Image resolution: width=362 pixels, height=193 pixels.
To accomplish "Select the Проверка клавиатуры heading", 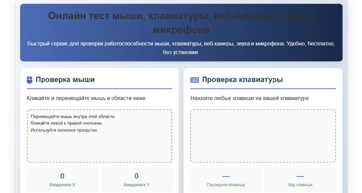I will (x=242, y=80).
